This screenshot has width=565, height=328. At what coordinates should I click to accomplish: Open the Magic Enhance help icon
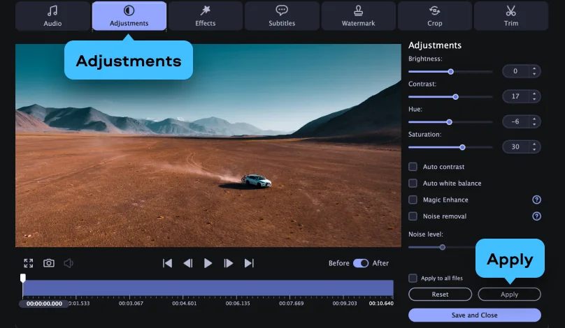click(x=536, y=200)
